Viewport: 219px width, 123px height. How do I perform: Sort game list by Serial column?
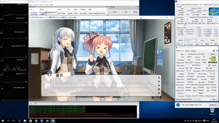click(x=60, y=9)
